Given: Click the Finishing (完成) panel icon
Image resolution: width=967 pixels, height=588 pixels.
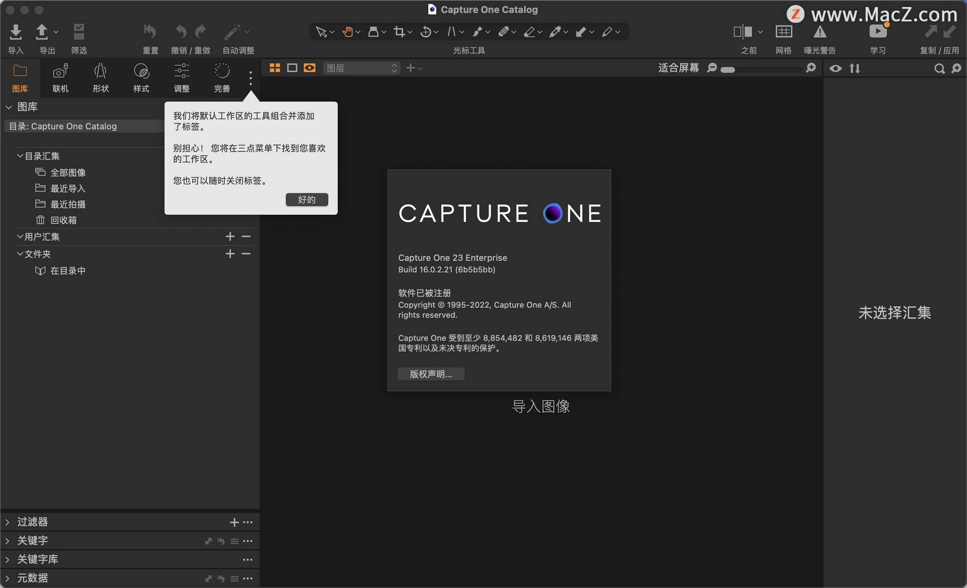Looking at the screenshot, I should coord(222,76).
